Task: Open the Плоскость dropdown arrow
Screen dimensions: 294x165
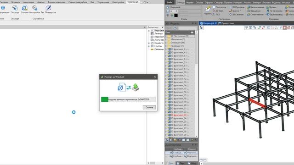Action: (228, 7)
